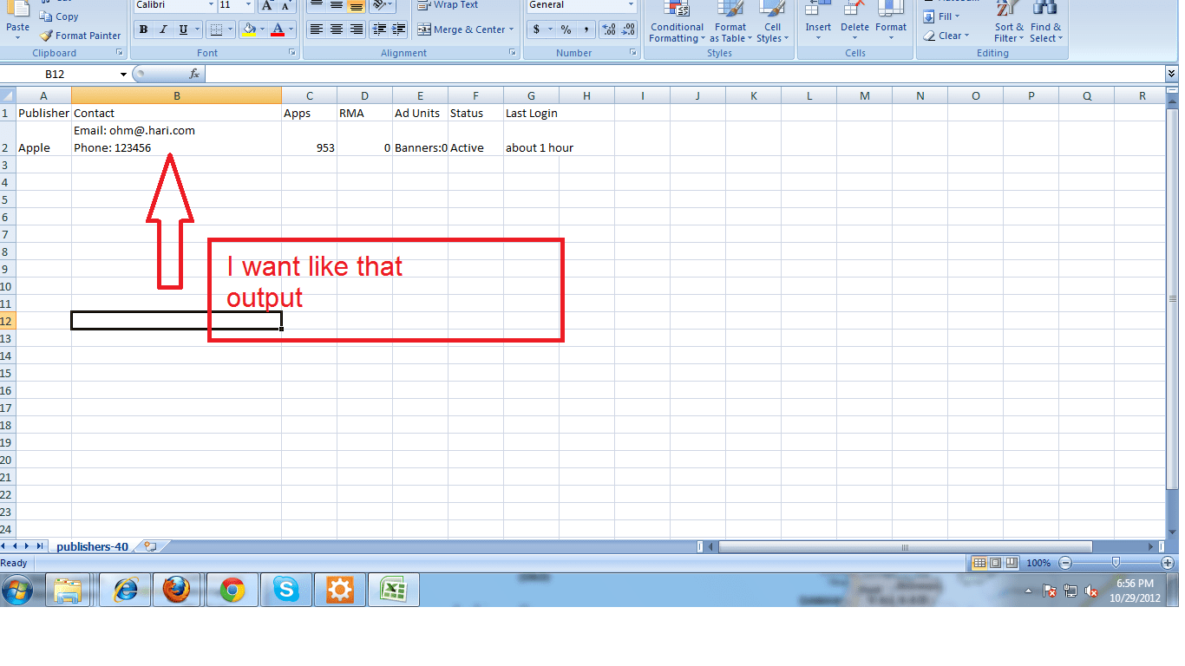The image size is (1185, 666).
Task: Toggle bold formatting
Action: click(143, 29)
